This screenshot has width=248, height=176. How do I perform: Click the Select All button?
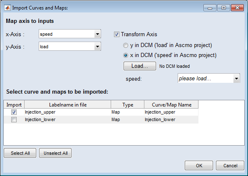(20, 153)
